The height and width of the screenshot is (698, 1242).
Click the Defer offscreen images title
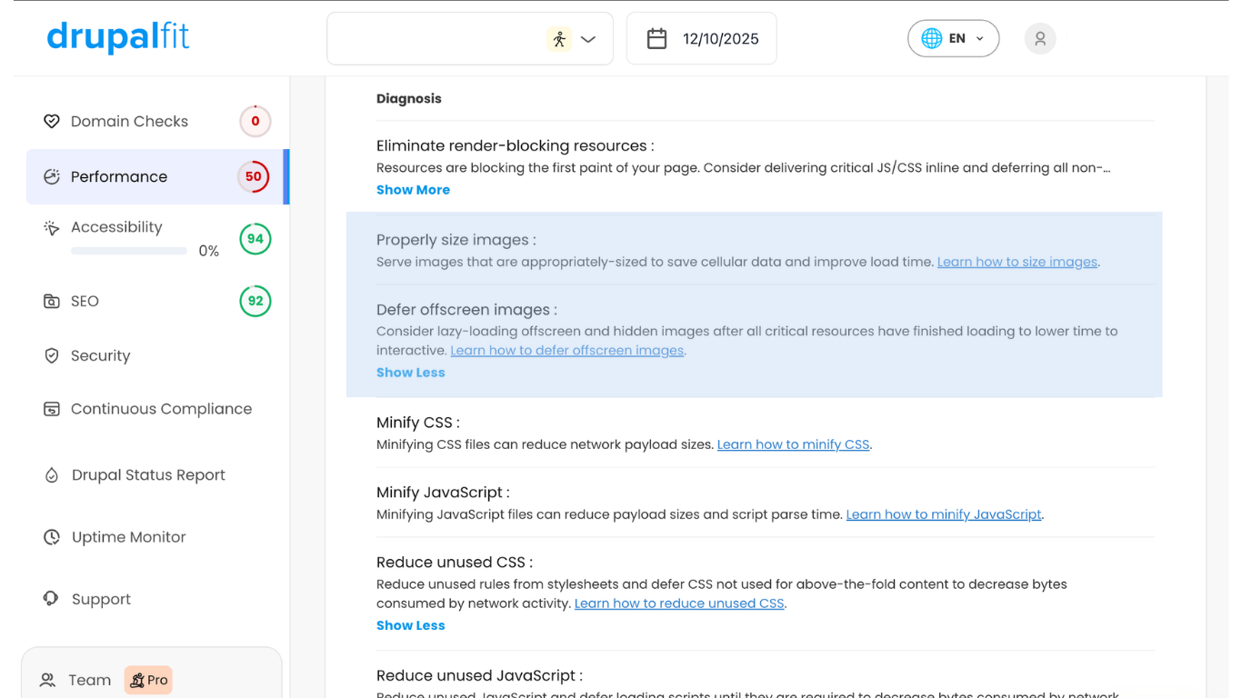point(467,310)
